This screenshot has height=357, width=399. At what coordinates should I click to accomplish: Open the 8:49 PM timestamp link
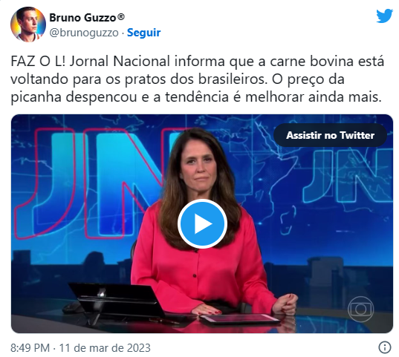click(x=30, y=348)
